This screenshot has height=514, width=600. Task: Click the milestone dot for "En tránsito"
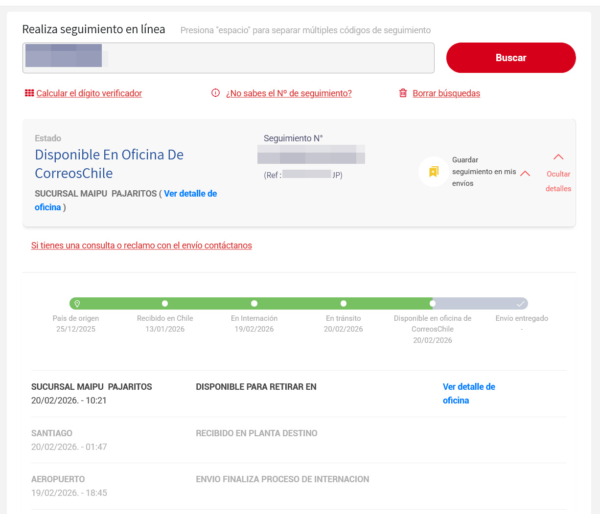(343, 303)
